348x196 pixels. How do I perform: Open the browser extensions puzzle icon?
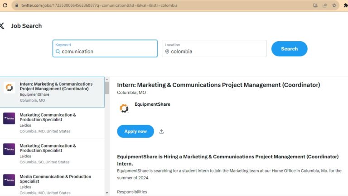click(346, 5)
